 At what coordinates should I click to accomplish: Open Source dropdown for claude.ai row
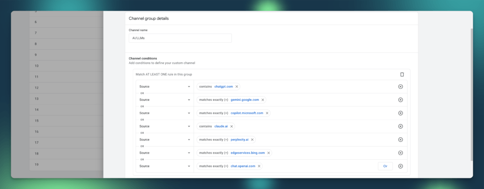coord(165,126)
